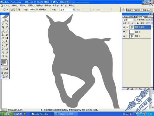This screenshot has height=116, width=154.
Task: Toggle lock all padlock icon
Action: 138,23
